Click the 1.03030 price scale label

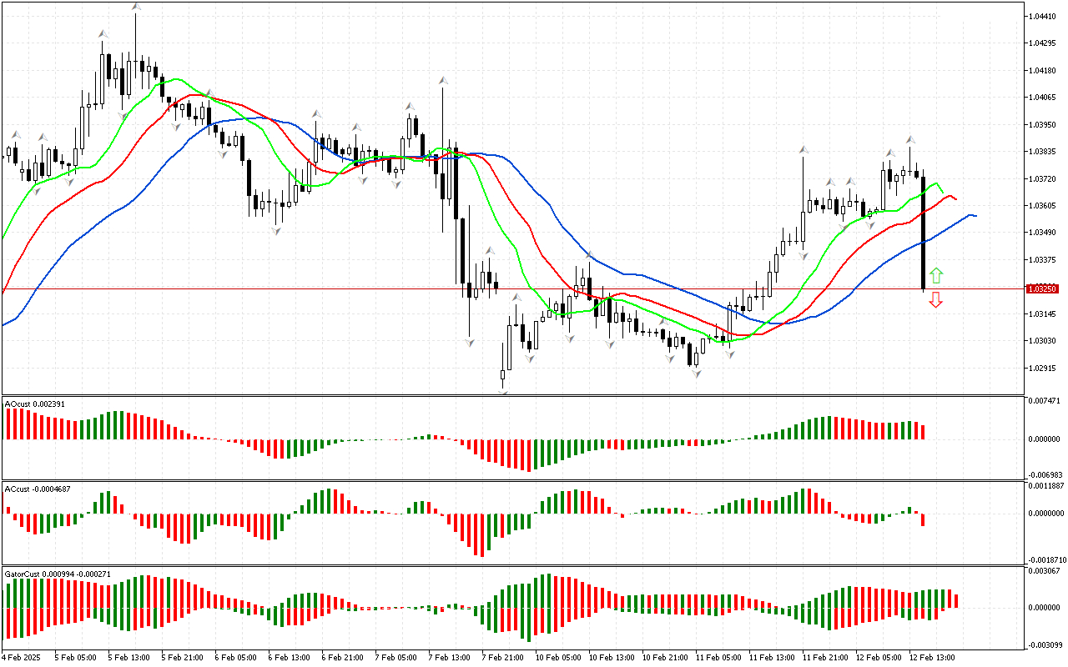coord(1041,341)
